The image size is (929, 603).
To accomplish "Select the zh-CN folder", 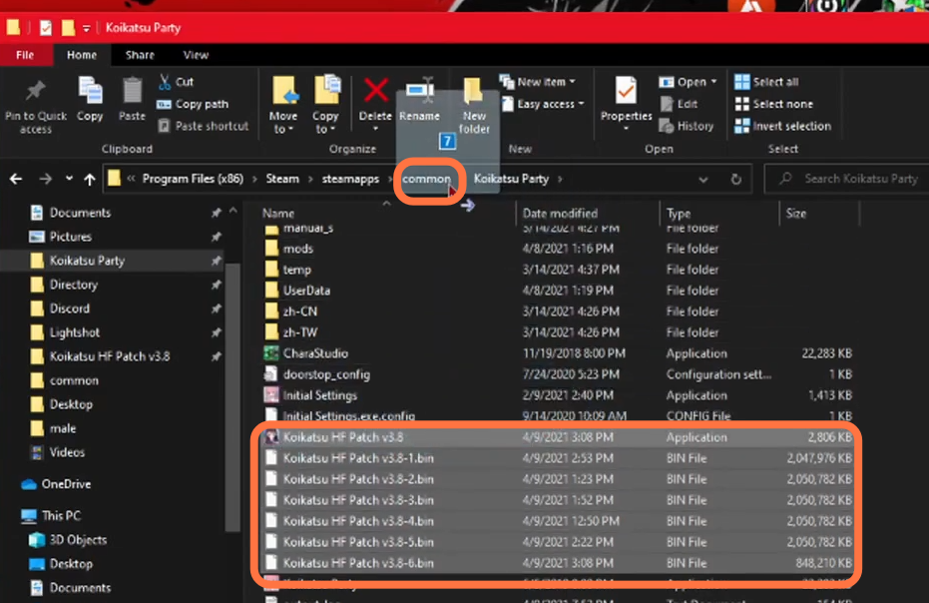I will click(x=299, y=311).
